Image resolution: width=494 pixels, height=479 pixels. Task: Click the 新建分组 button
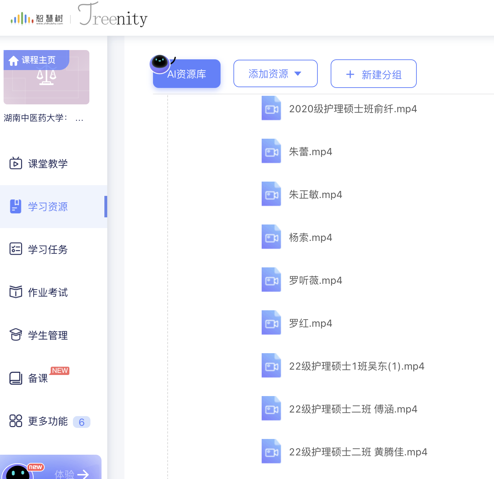click(x=374, y=74)
